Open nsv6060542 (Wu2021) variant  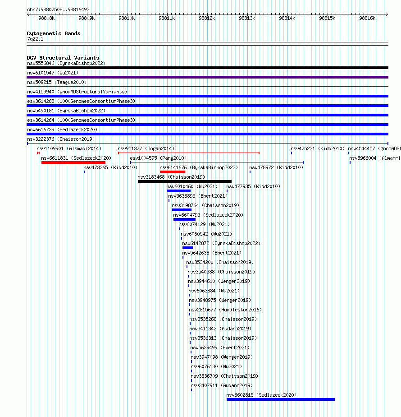[x=206, y=234]
